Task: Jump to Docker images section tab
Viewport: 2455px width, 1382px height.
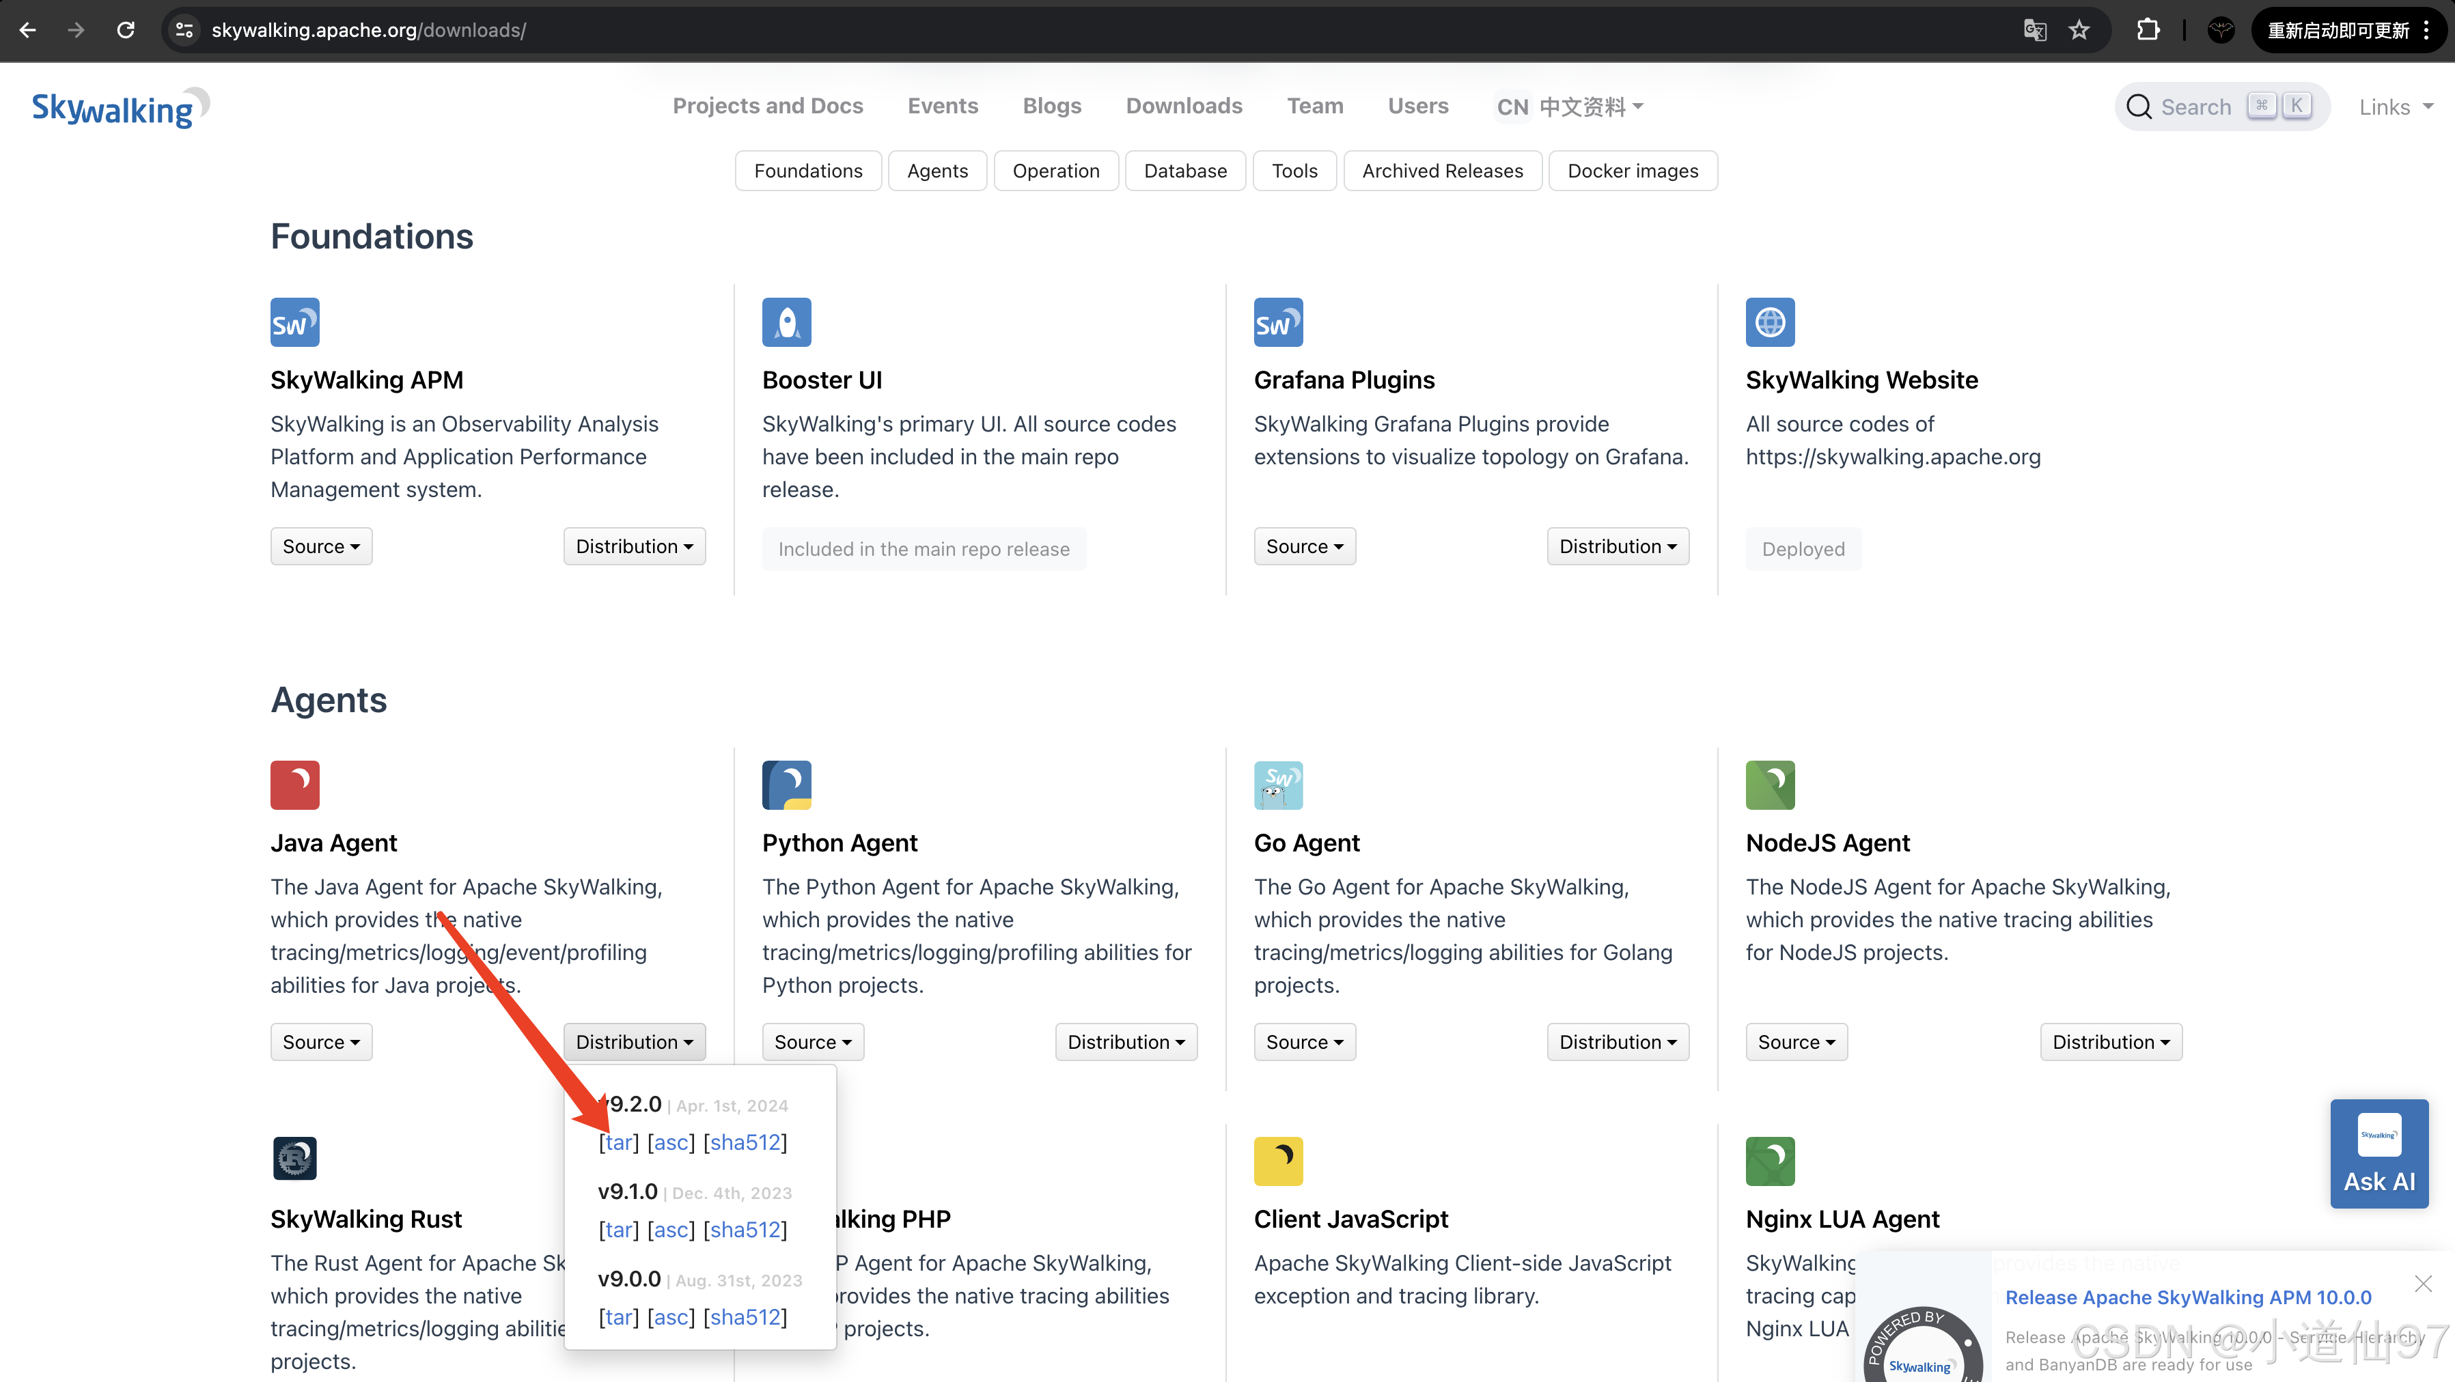Action: pyautogui.click(x=1633, y=171)
